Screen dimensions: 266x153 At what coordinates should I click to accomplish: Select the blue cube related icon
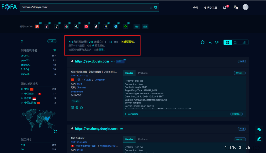pos(106,26)
